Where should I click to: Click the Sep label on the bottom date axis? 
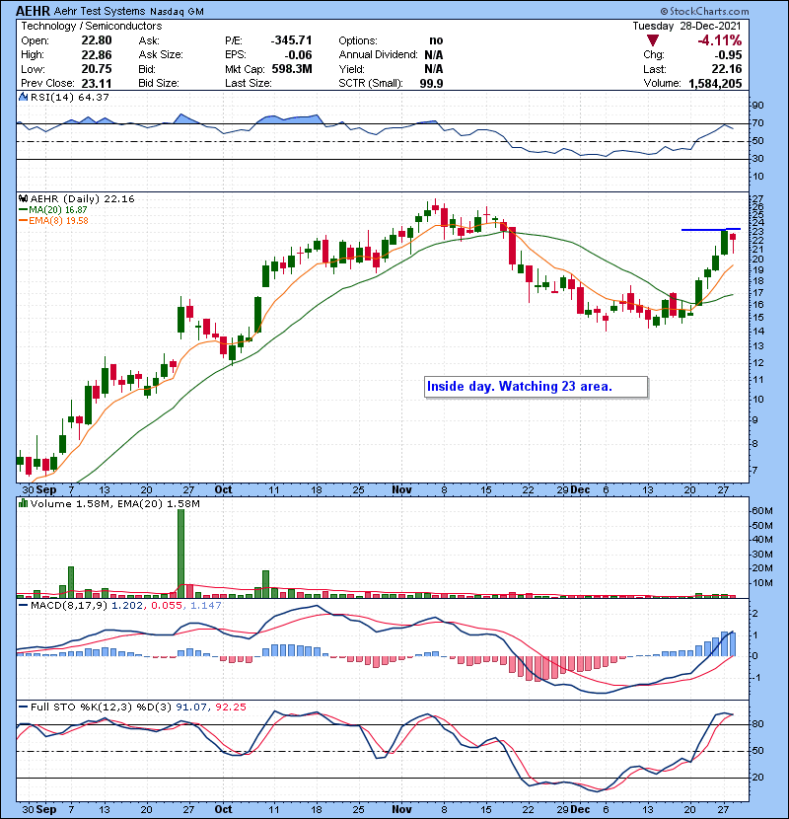coord(46,809)
